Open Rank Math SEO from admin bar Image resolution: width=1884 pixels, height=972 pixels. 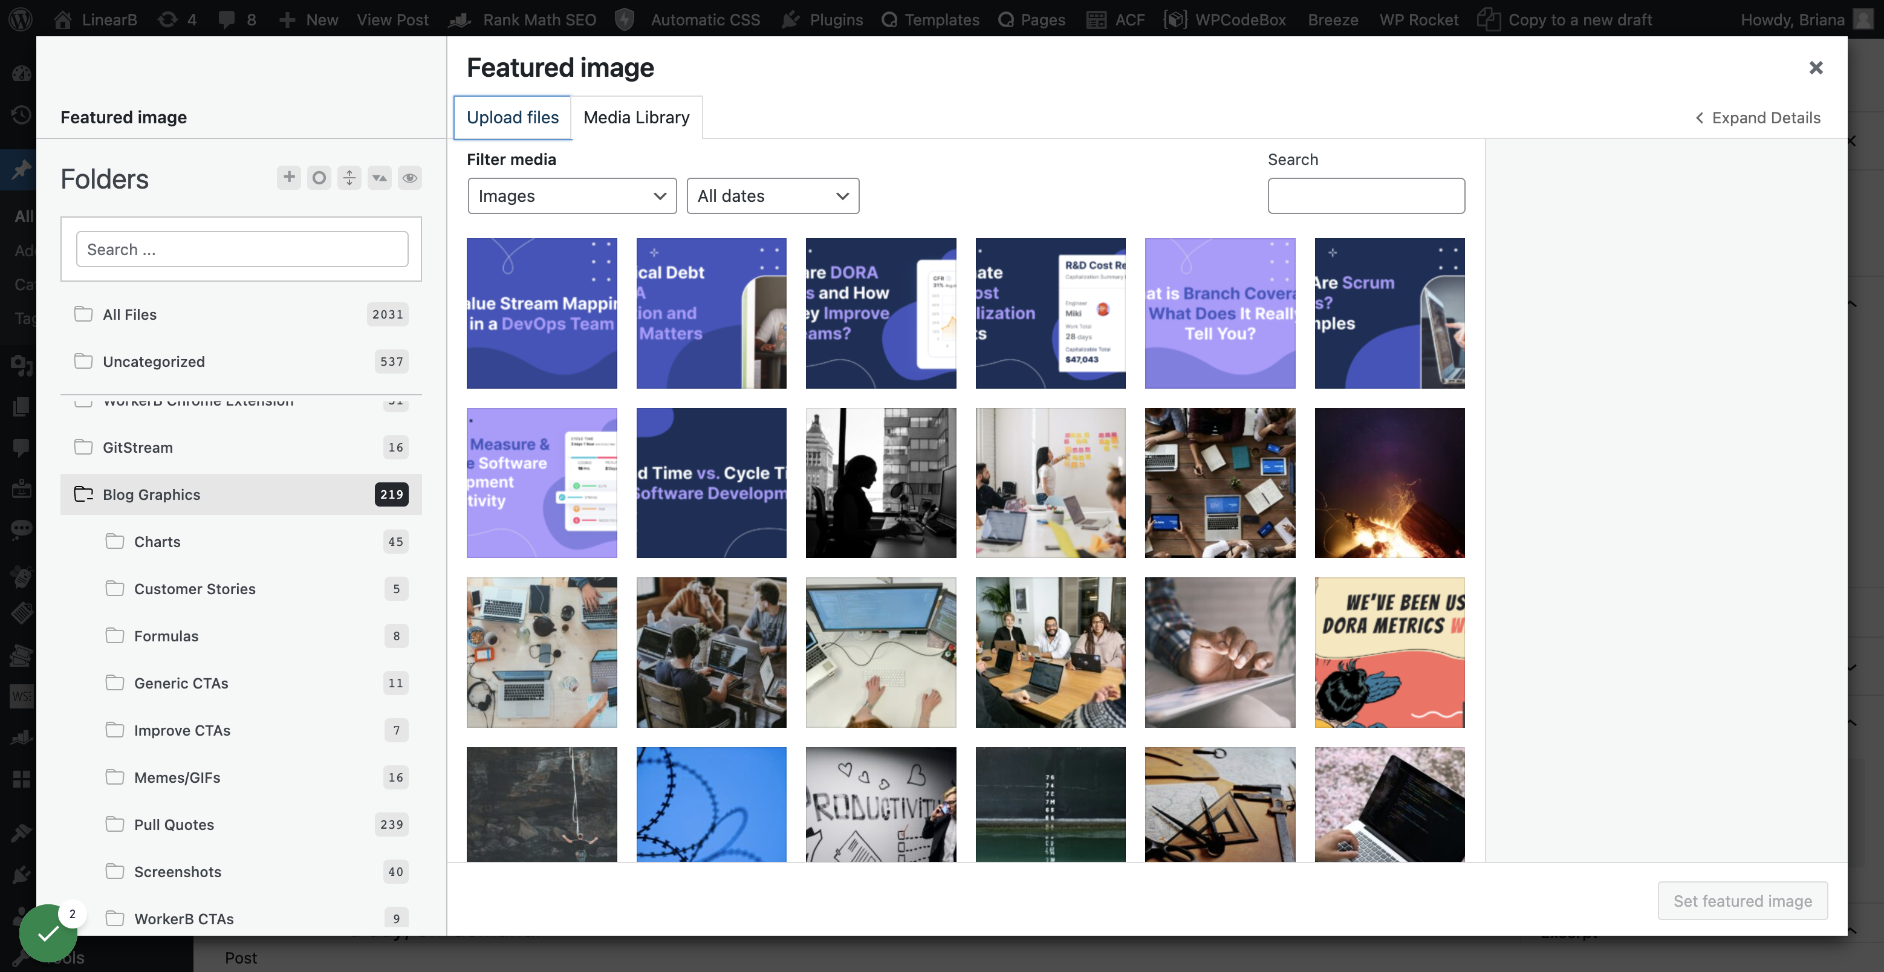pos(522,19)
